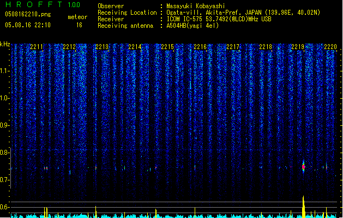Screen dimensions: 343x218
Task: Click the Observer field label
Action: click(x=111, y=6)
